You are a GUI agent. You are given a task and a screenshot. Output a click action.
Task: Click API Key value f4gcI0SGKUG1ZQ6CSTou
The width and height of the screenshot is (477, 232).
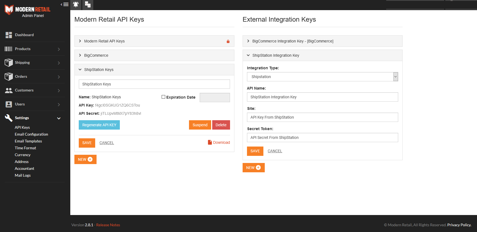118,105
